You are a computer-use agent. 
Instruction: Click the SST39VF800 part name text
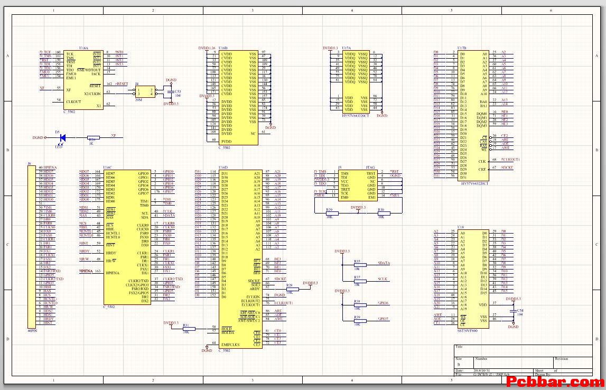coord(467,331)
